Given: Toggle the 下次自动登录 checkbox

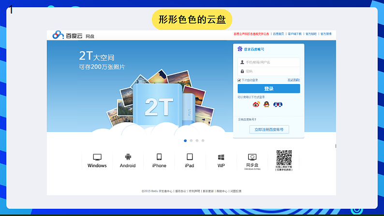Looking at the screenshot, I should (x=239, y=80).
